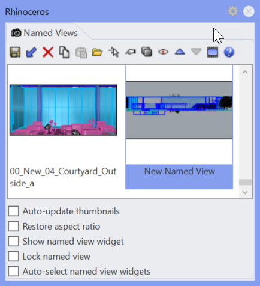
Task: Click the Import views folder icon
Action: [97, 52]
